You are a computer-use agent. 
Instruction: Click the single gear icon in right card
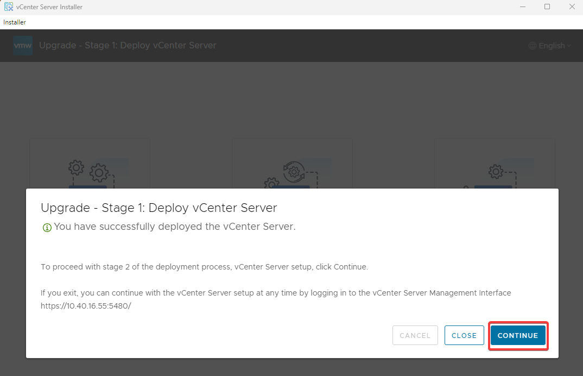[496, 172]
